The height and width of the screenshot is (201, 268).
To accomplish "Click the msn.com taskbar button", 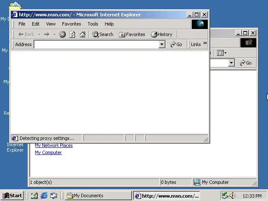I will (x=167, y=196).
